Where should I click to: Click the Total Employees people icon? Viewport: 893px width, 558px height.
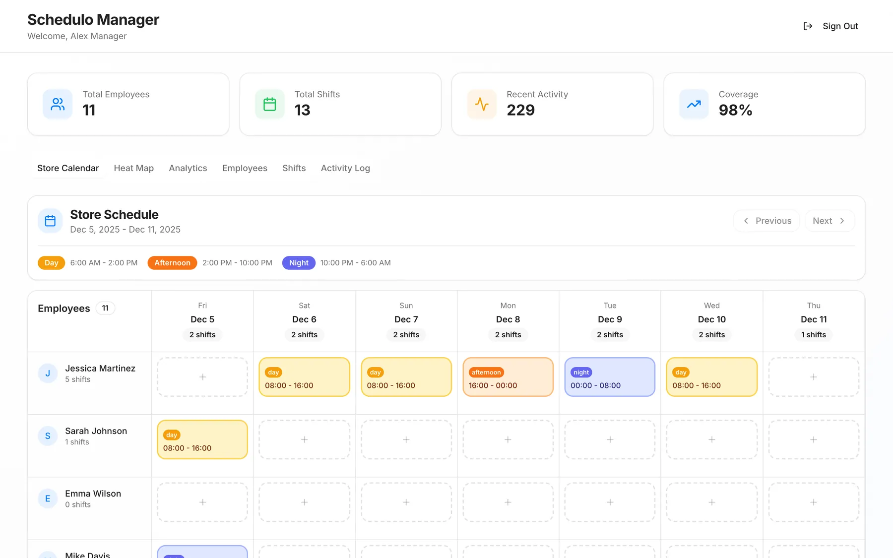click(58, 104)
